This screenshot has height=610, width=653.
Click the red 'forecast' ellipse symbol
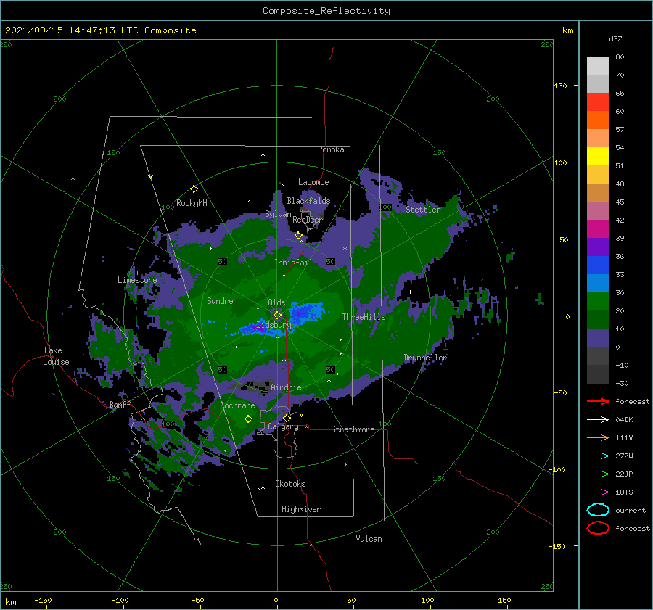[598, 528]
